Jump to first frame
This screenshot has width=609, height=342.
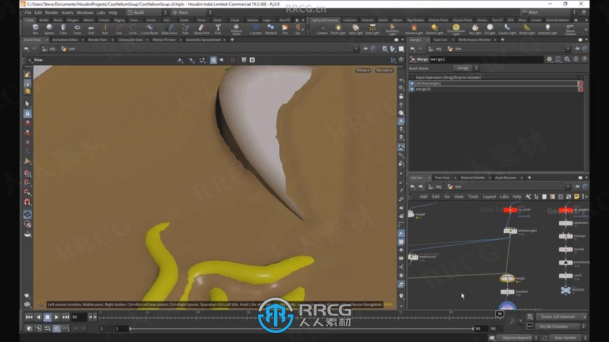click(29, 317)
